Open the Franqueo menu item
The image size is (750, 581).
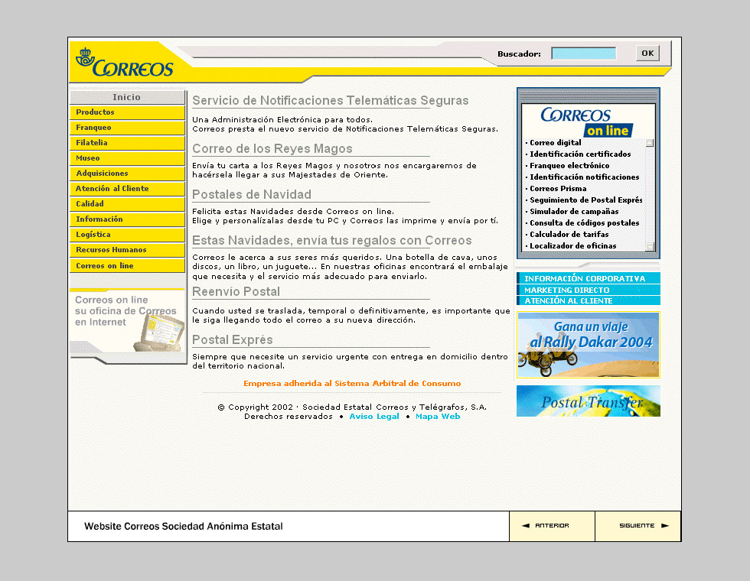point(127,128)
